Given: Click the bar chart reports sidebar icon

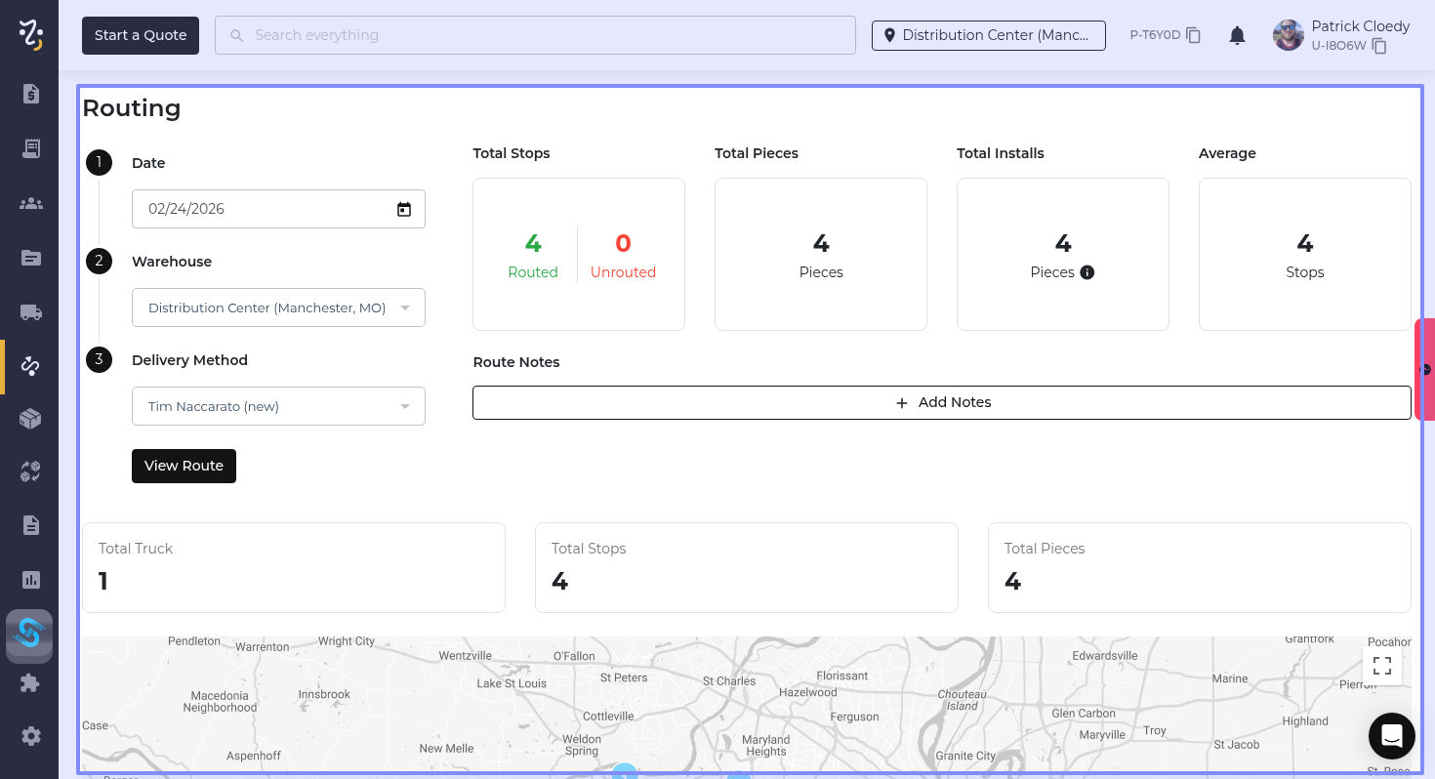Looking at the screenshot, I should (x=30, y=580).
